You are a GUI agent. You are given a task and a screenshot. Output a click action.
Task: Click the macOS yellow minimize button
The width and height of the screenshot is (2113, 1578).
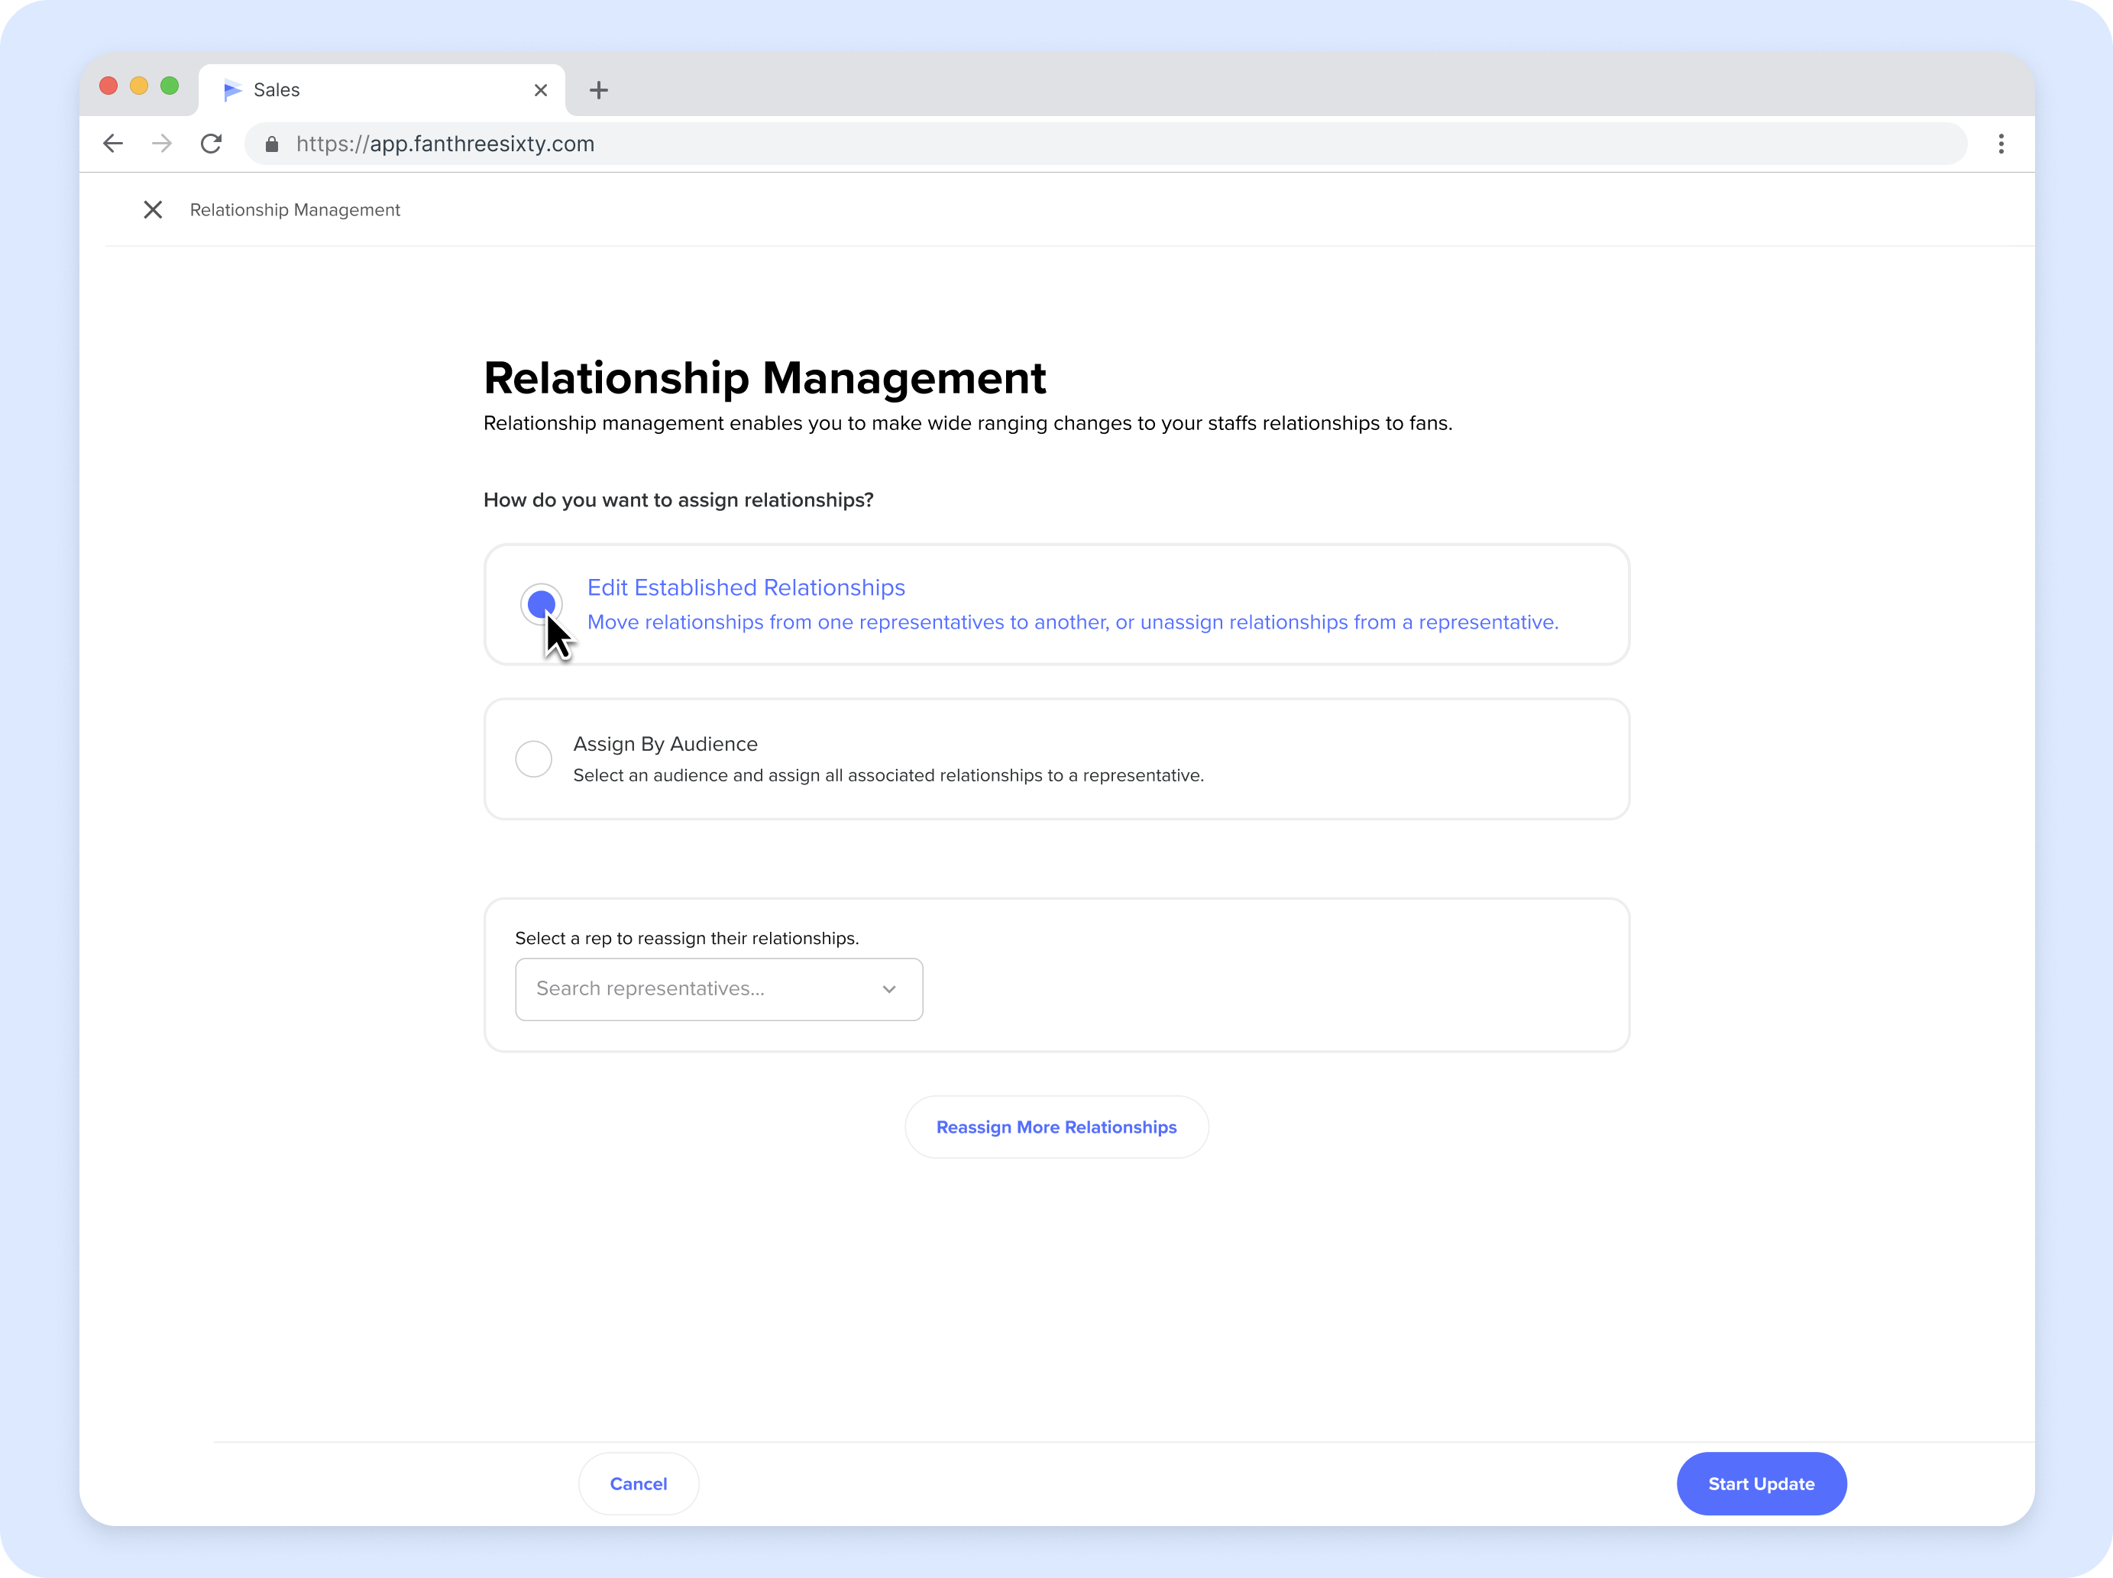tap(140, 86)
